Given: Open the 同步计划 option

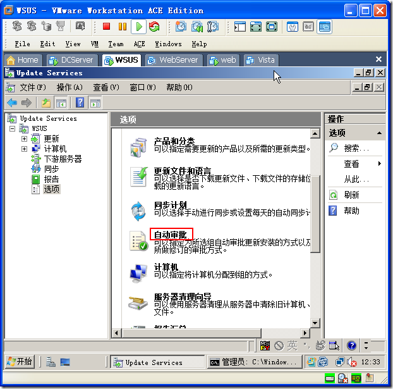Looking at the screenshot, I should tap(170, 205).
